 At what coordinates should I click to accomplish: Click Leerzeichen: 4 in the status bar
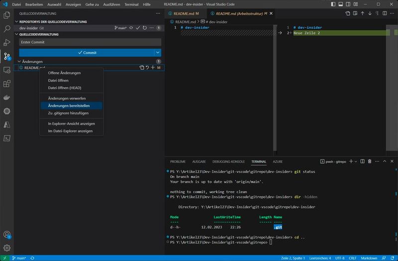coord(320,258)
